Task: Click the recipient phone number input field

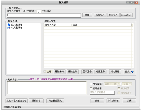Action: 44,15
